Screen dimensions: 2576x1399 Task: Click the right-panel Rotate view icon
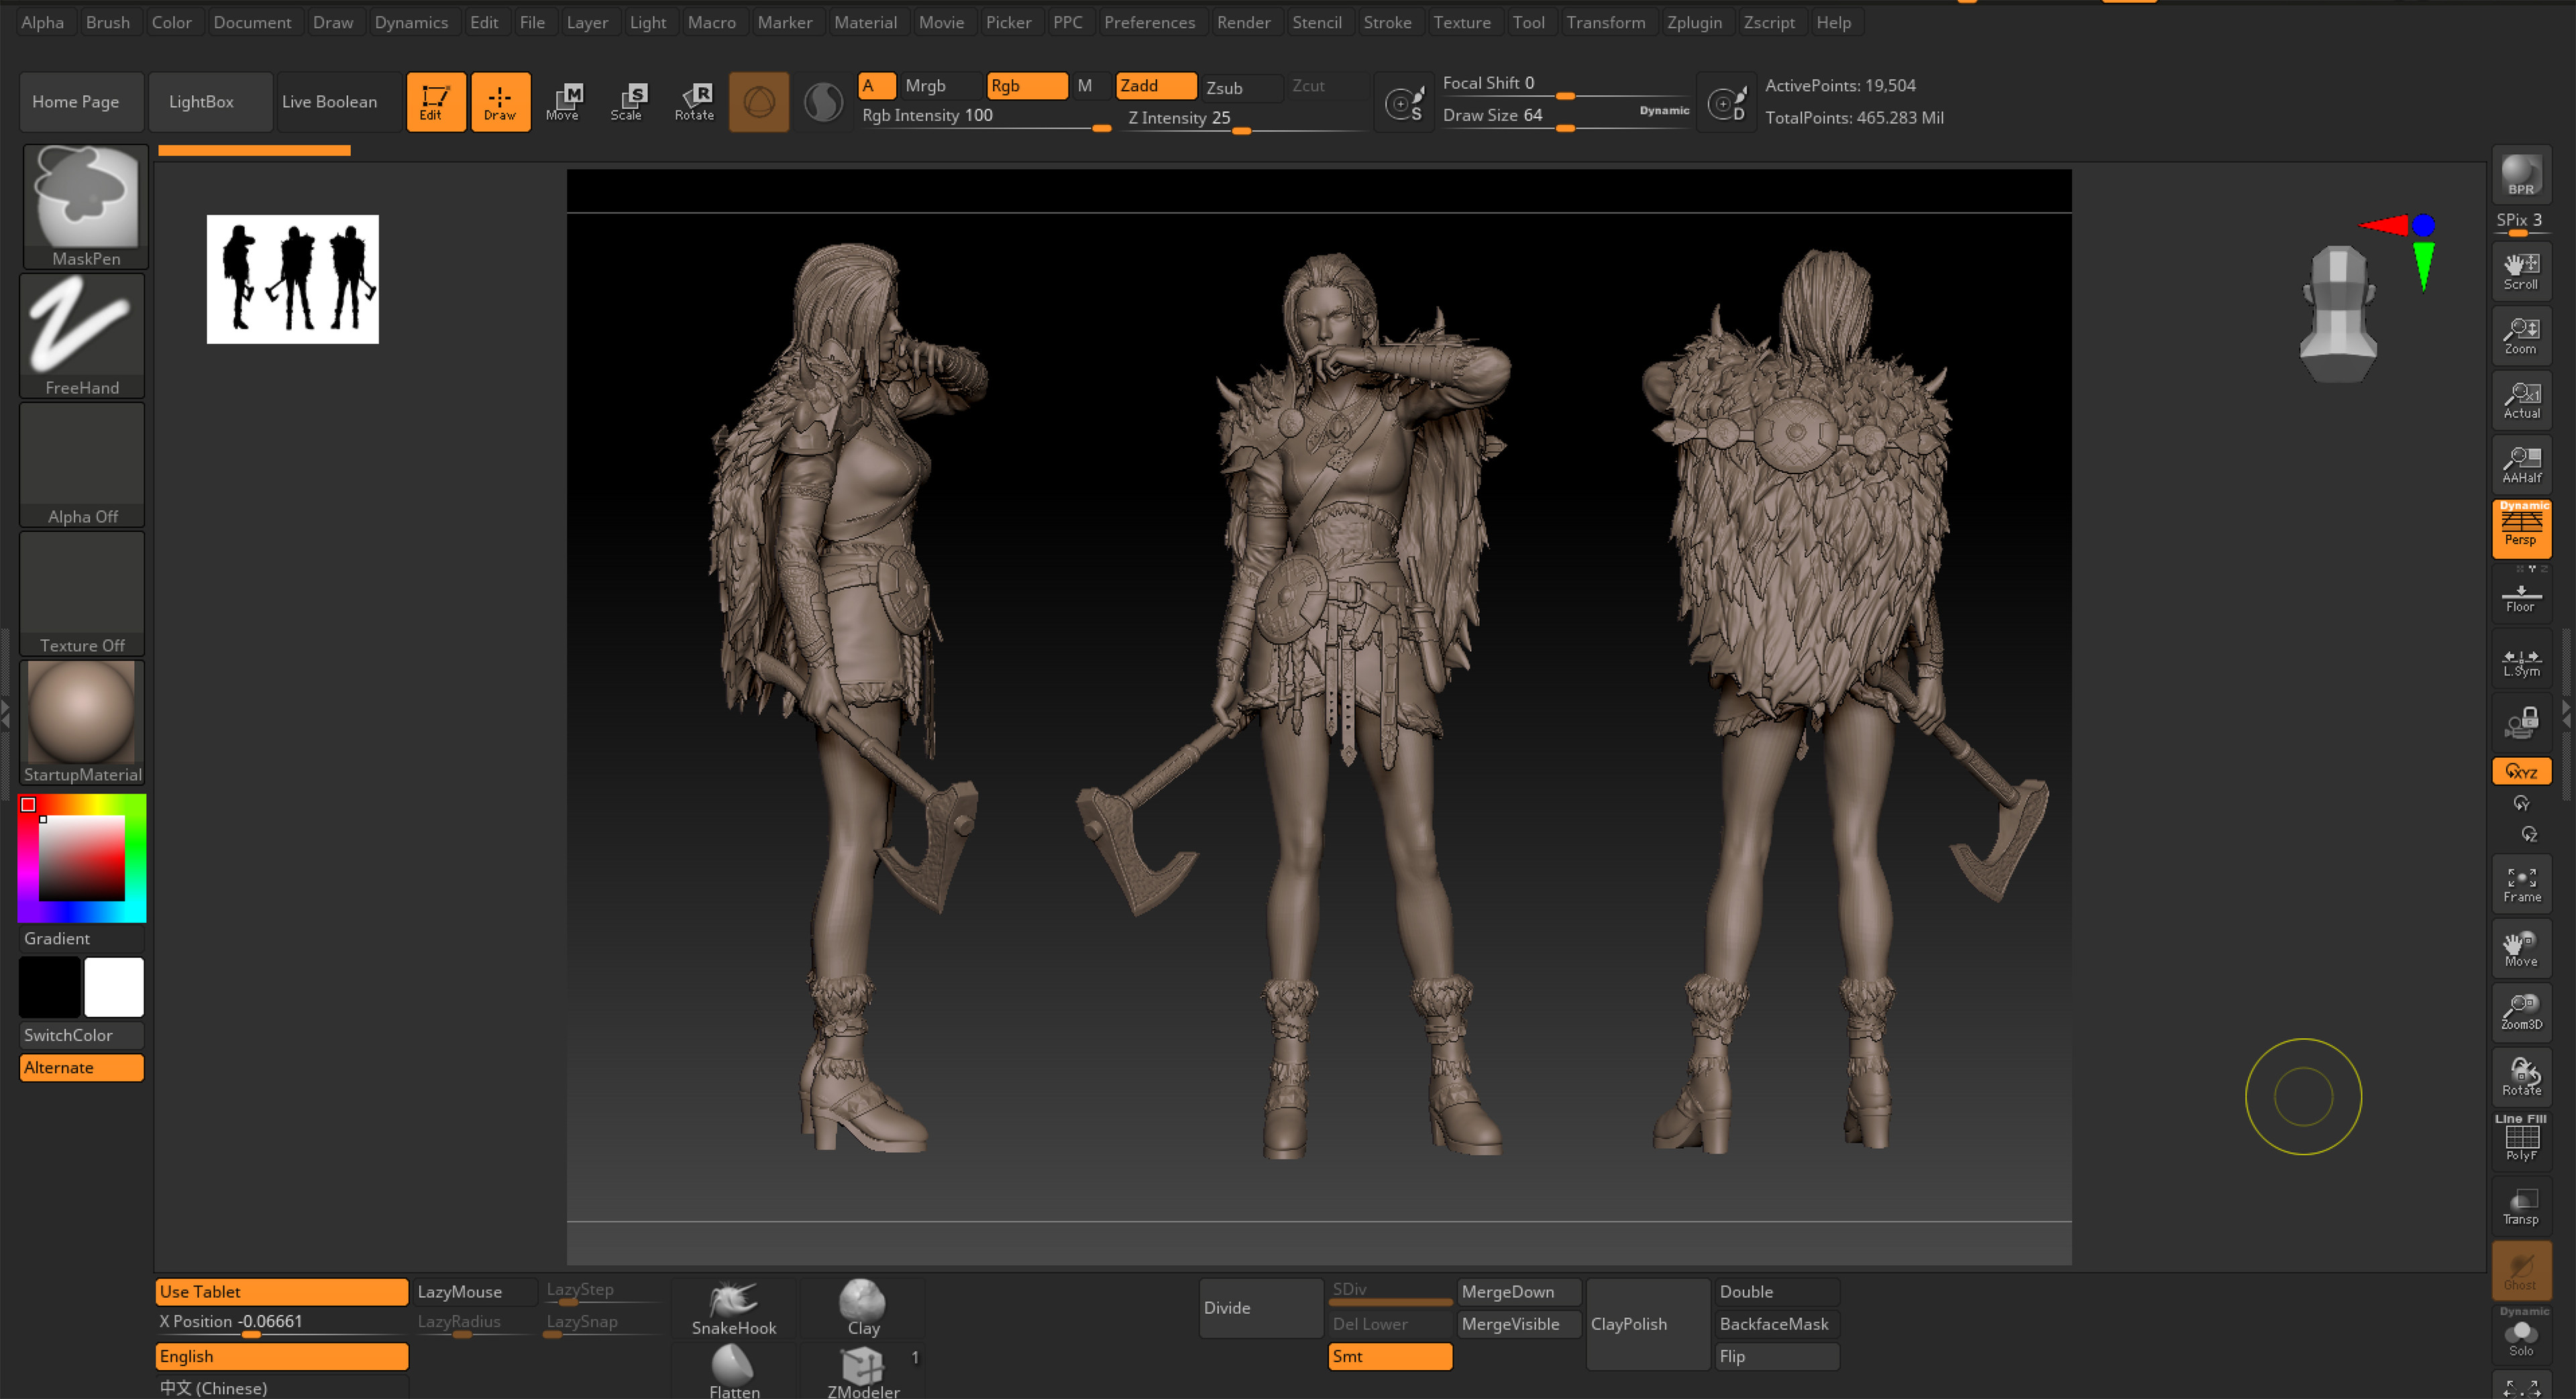2521,1077
